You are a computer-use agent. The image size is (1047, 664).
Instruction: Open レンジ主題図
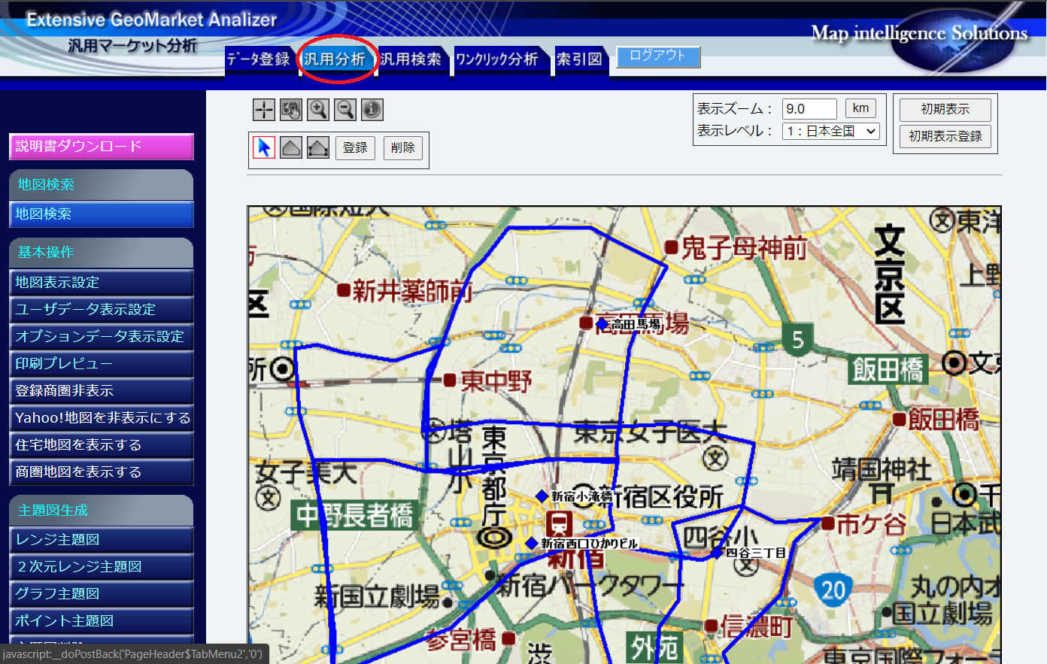point(102,540)
